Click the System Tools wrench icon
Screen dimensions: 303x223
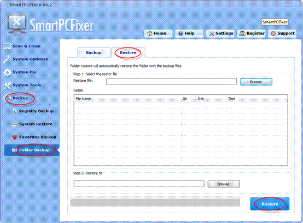7,85
